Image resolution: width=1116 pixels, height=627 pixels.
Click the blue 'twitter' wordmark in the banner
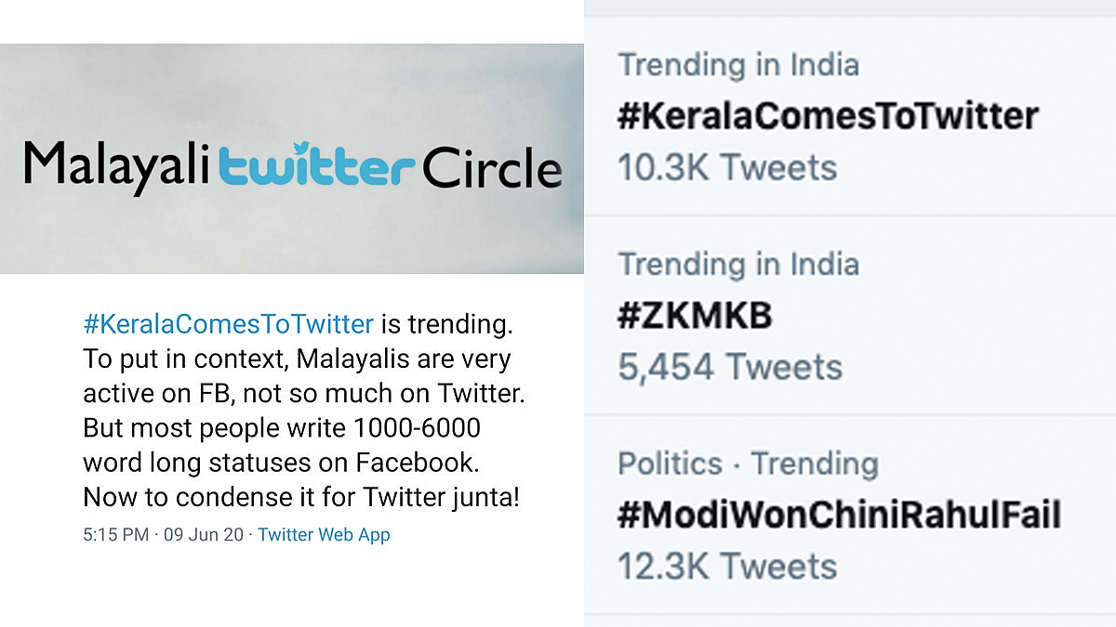click(x=316, y=170)
